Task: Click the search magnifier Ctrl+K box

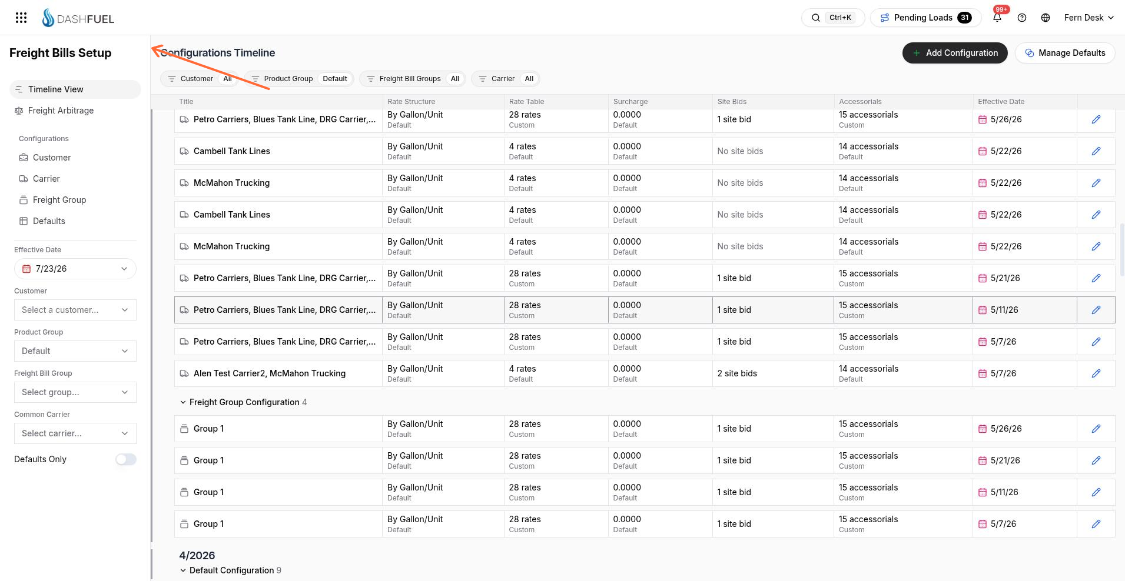Action: (x=833, y=18)
